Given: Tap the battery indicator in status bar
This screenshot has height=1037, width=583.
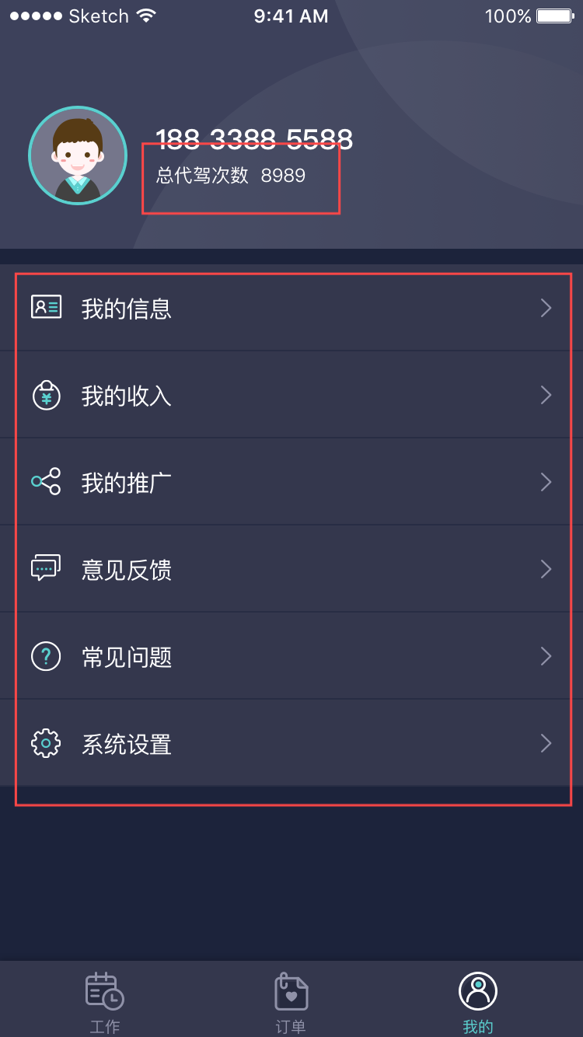Looking at the screenshot, I should point(556,16).
